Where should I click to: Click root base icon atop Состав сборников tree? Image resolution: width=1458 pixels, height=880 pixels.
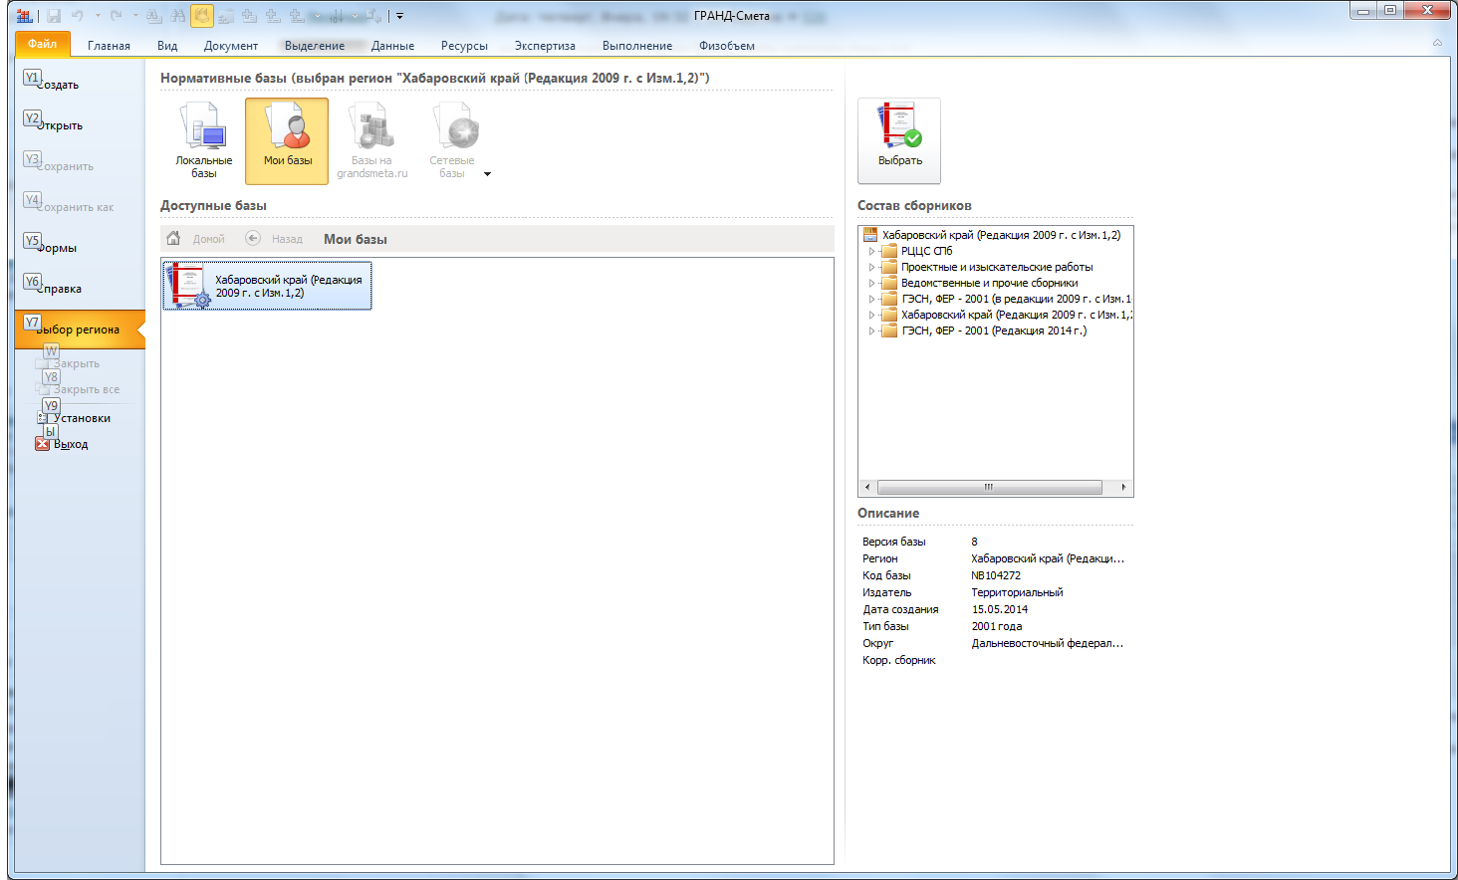point(870,235)
